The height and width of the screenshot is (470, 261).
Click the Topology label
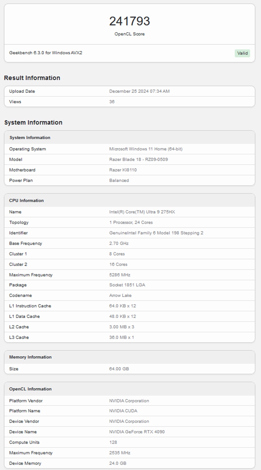point(19,222)
